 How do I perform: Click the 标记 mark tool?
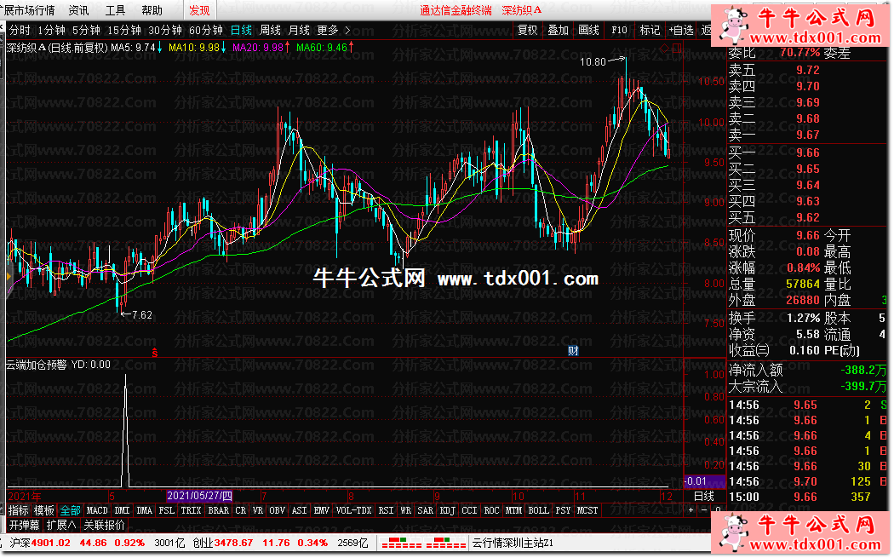pyautogui.click(x=650, y=30)
